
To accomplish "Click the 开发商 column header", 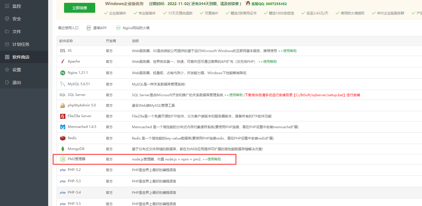I will (111, 41).
